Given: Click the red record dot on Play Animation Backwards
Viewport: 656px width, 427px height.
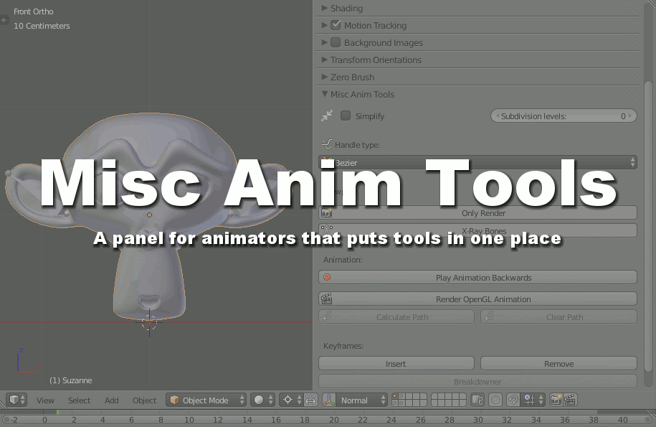Looking at the screenshot, I should [x=327, y=277].
